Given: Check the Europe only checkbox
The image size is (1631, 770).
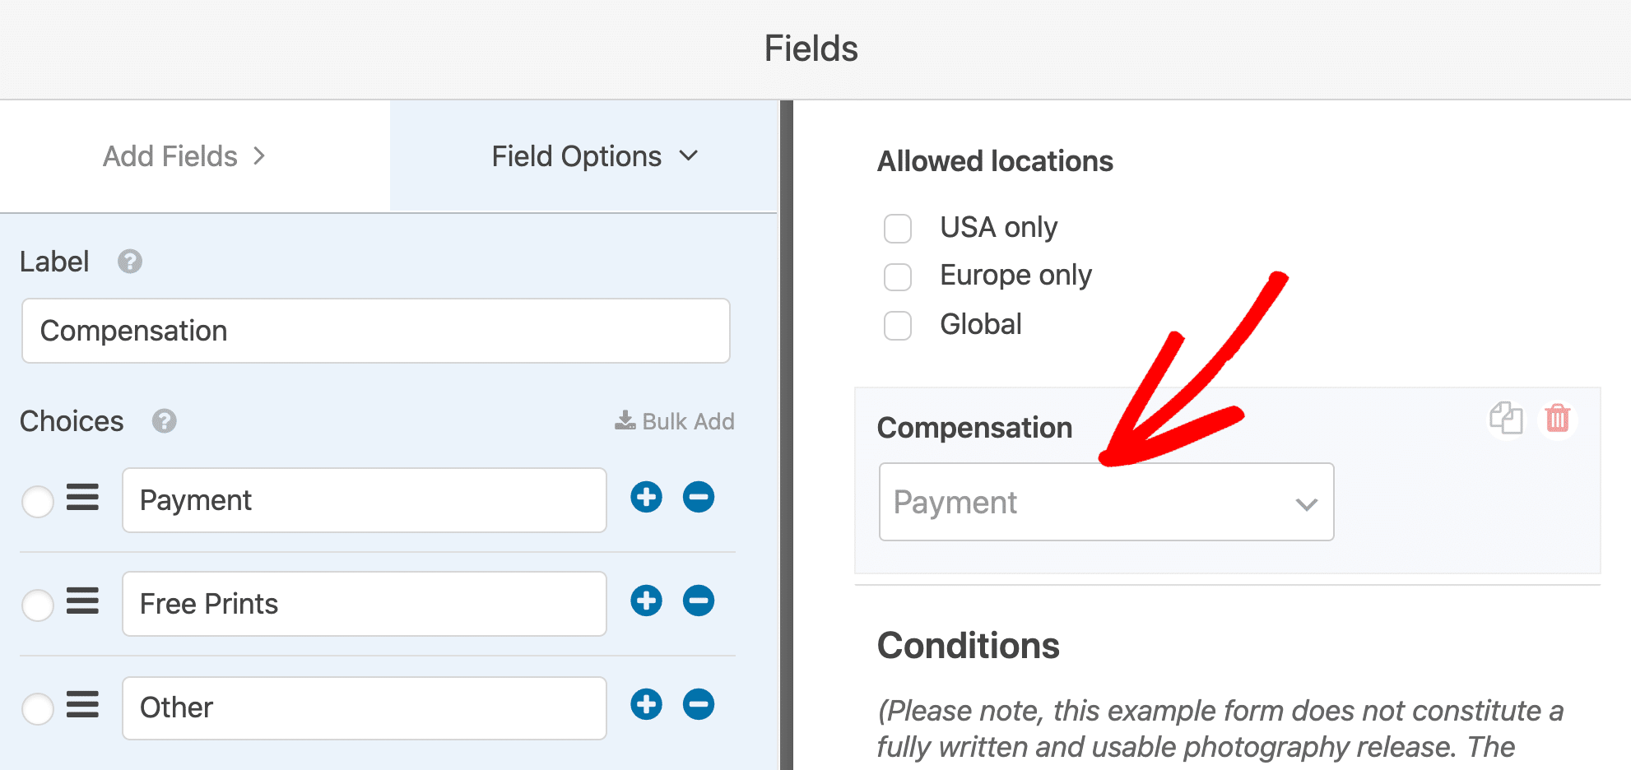Looking at the screenshot, I should (898, 277).
